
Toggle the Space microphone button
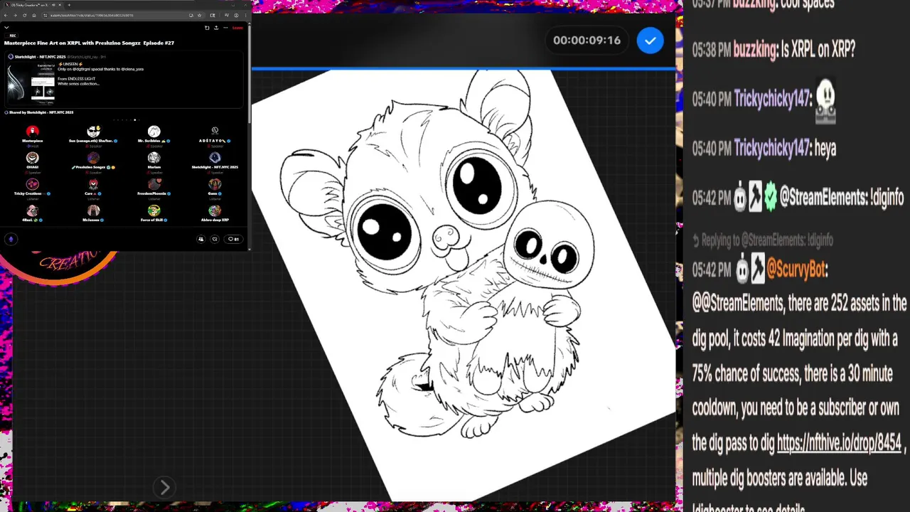pos(11,240)
